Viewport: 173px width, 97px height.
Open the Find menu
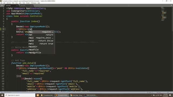pyautogui.click(x=13, y=3)
